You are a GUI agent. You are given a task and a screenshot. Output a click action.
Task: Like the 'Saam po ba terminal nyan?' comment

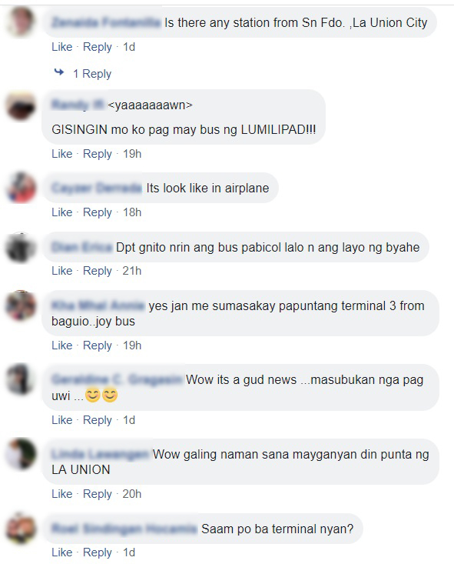point(61,552)
